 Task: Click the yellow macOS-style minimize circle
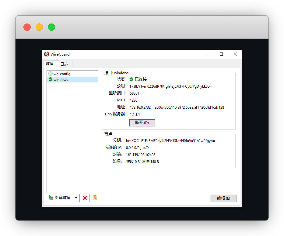coord(39,27)
